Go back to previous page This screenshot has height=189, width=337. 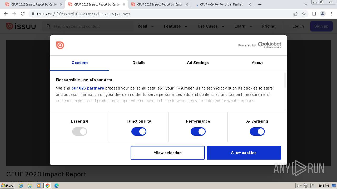[6, 14]
